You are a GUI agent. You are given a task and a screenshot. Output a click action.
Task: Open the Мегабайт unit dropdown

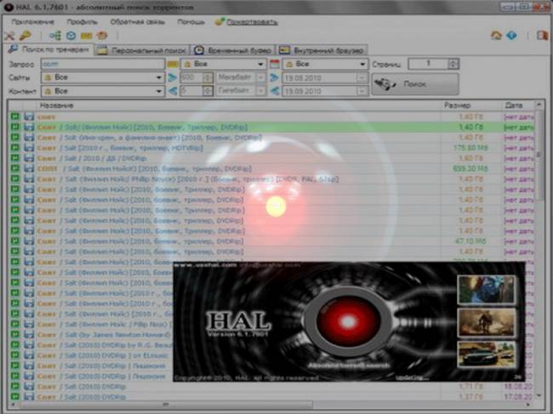241,77
